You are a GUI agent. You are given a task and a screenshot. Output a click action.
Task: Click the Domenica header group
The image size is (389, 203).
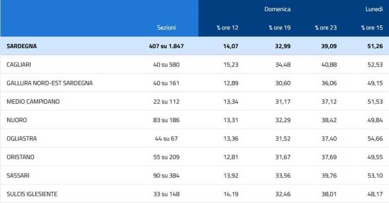pyautogui.click(x=278, y=9)
